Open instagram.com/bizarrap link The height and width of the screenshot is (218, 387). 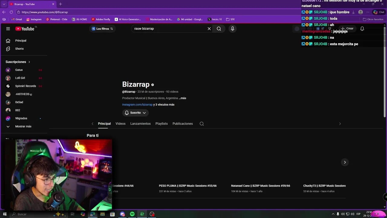pyautogui.click(x=137, y=105)
